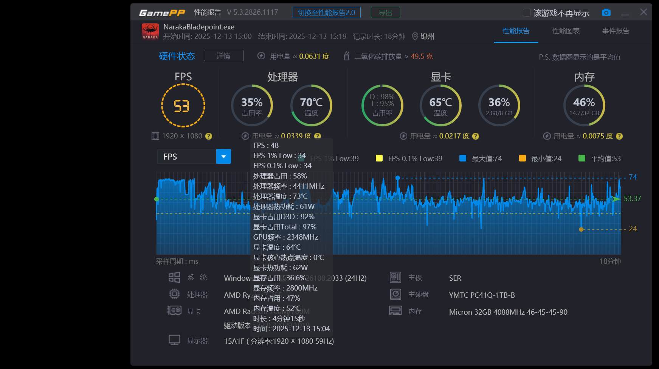659x369 pixels.
Task: Click 'NarakaBladepoint.exe' process name
Action: coord(199,27)
